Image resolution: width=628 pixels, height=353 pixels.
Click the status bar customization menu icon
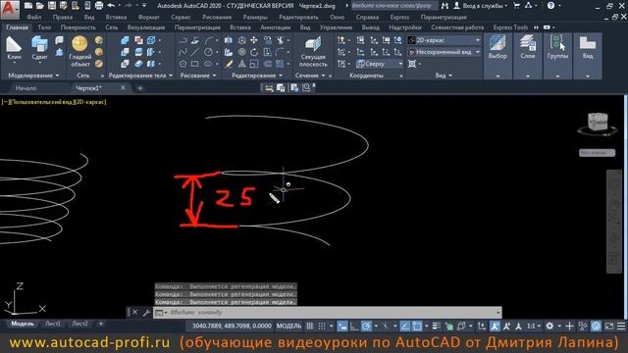(621, 327)
